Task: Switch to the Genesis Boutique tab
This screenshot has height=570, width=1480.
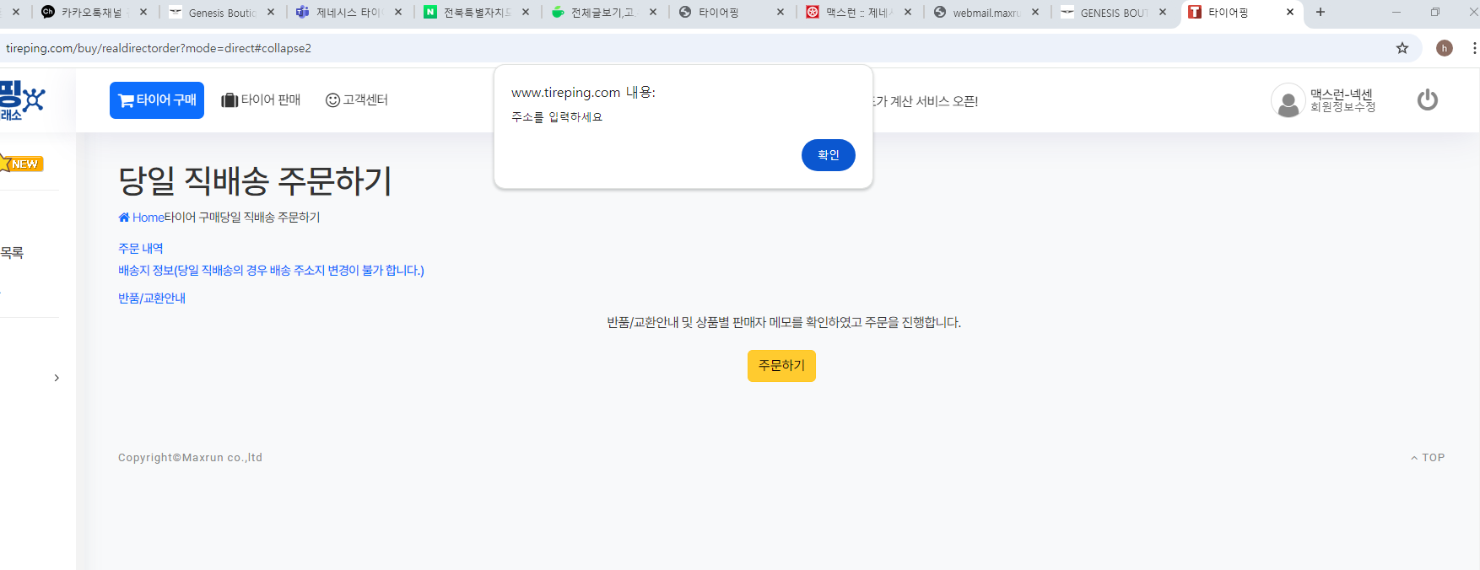Action: (221, 13)
